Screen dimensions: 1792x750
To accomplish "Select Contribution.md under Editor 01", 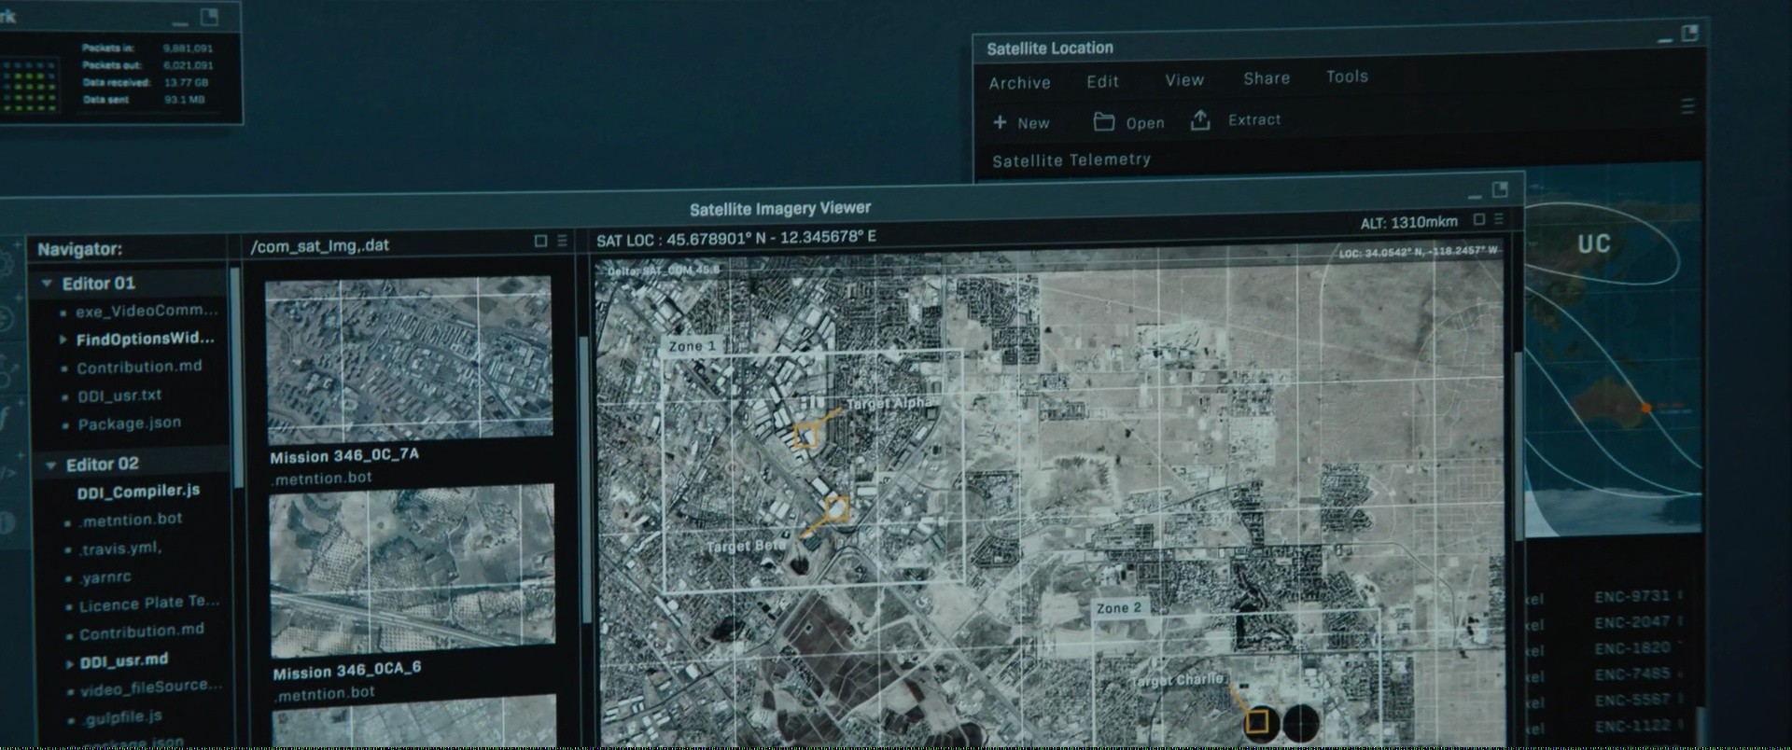I will (x=139, y=367).
